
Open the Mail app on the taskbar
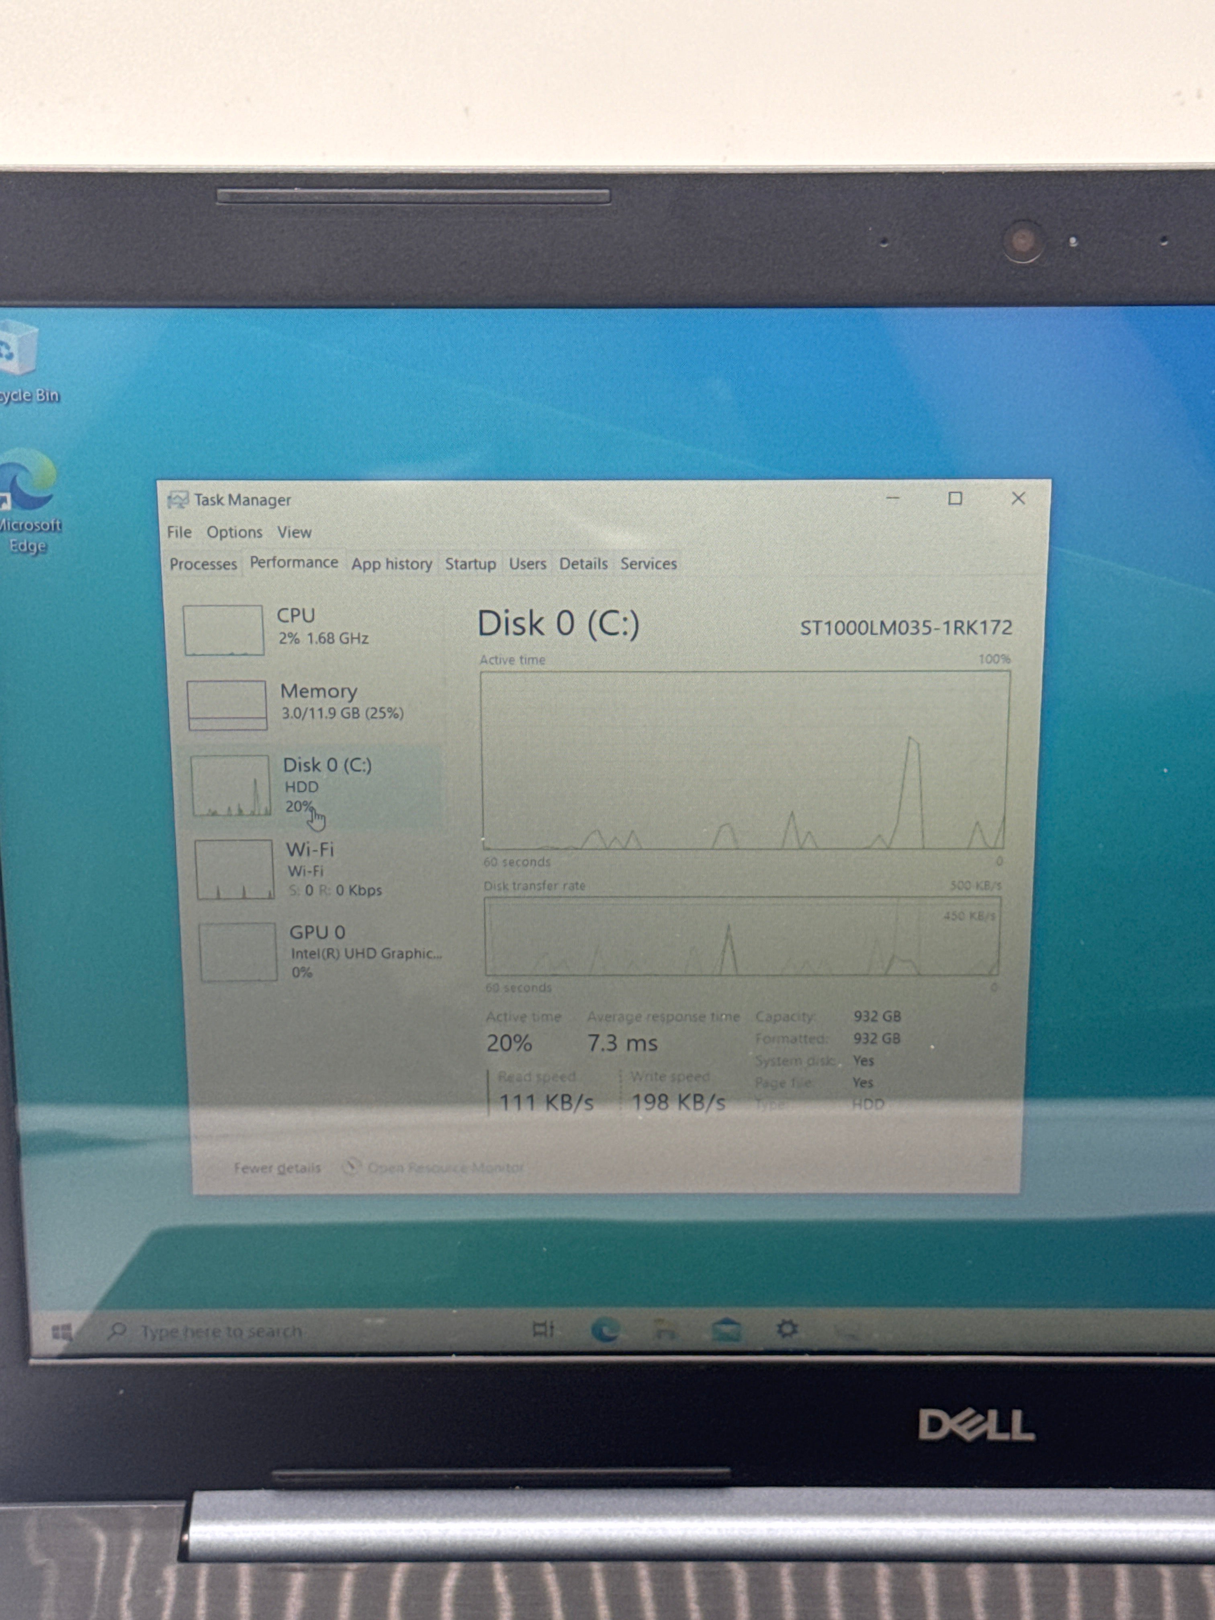pos(726,1329)
